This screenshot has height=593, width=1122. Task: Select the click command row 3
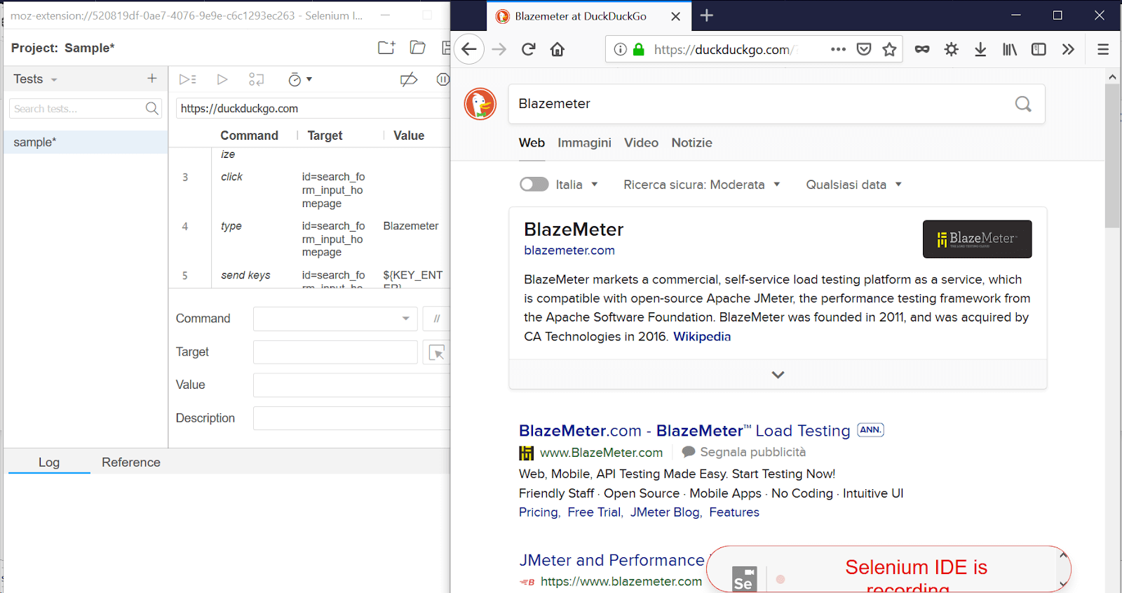coord(309,190)
